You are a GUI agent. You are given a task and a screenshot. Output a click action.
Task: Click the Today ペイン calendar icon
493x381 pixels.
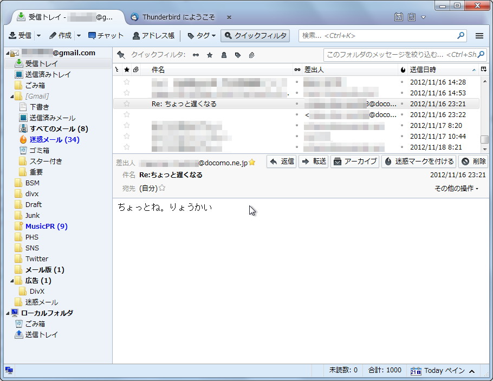tap(416, 371)
